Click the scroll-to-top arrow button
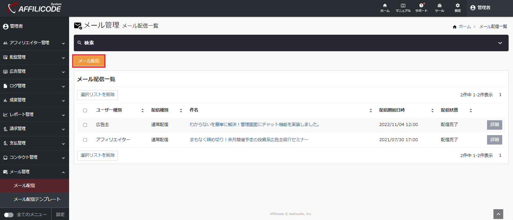 click(x=498, y=214)
